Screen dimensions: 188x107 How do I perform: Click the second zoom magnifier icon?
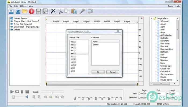click(39, 97)
